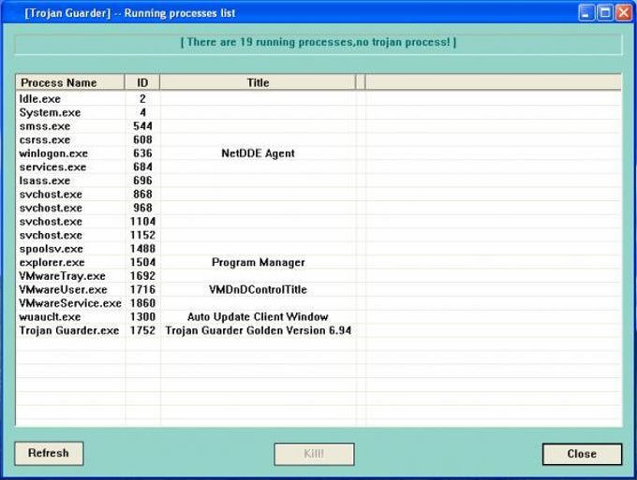This screenshot has width=637, height=480.
Task: Click the ID value 1488
Action: coord(142,249)
